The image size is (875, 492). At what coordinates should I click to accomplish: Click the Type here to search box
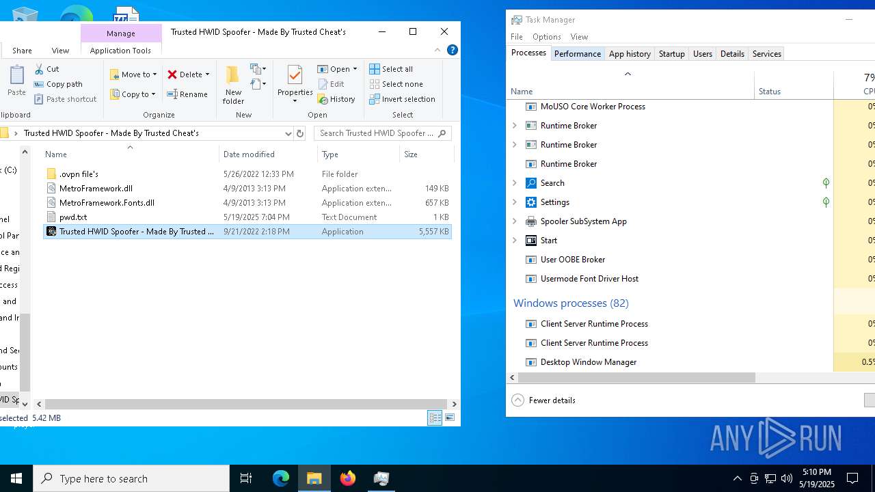point(131,478)
